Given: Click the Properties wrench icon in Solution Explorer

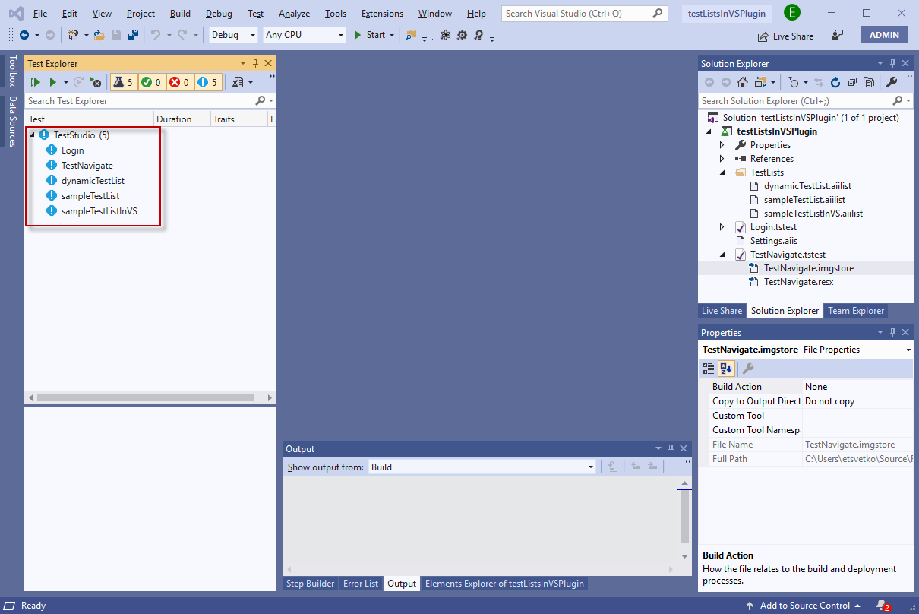Looking at the screenshot, I should point(892,82).
